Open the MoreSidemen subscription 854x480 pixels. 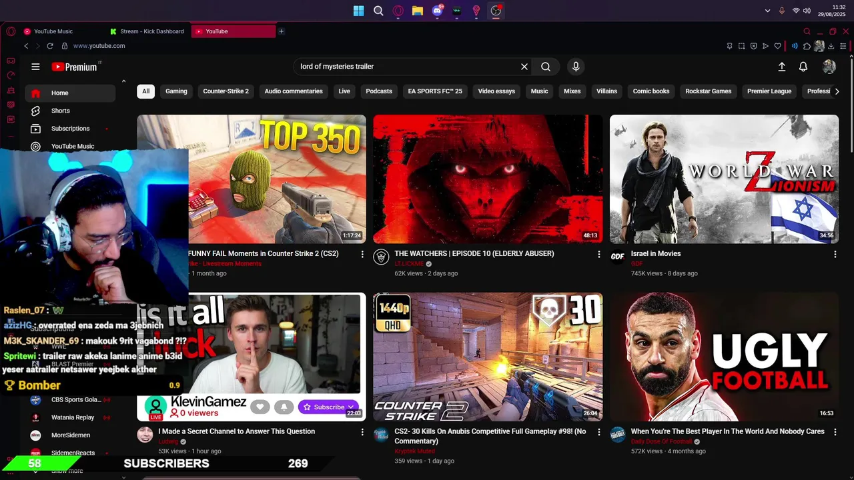tap(71, 435)
